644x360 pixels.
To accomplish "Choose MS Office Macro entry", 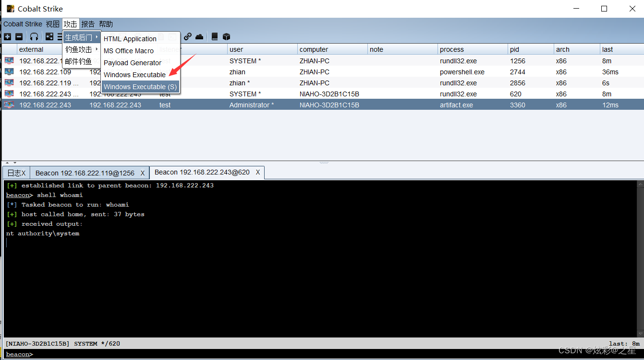I will [141, 51].
